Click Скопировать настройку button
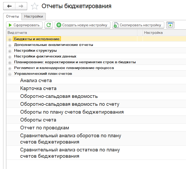 pos(138,25)
